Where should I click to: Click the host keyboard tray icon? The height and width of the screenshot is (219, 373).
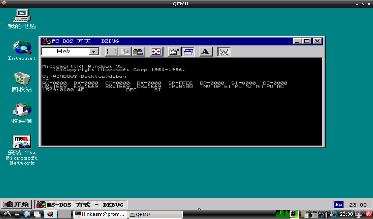(x=314, y=215)
